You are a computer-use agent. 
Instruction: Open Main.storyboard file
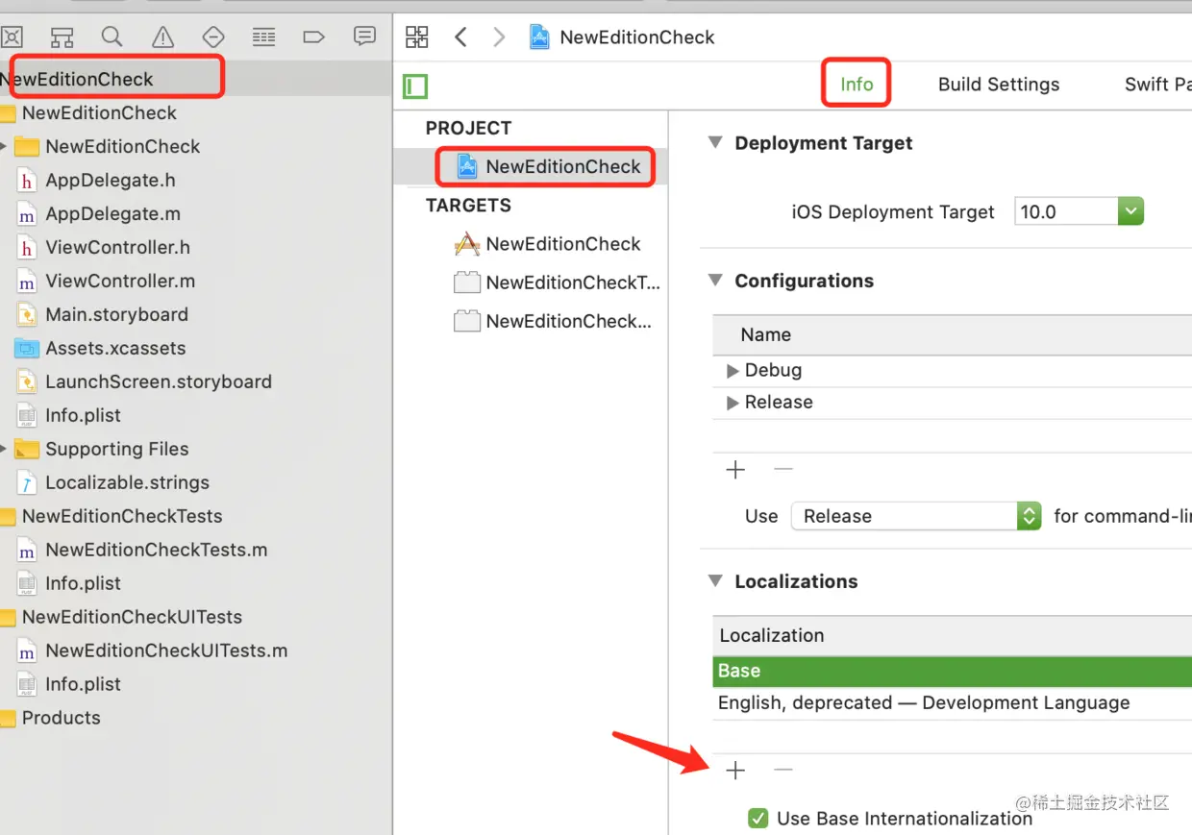(x=116, y=314)
